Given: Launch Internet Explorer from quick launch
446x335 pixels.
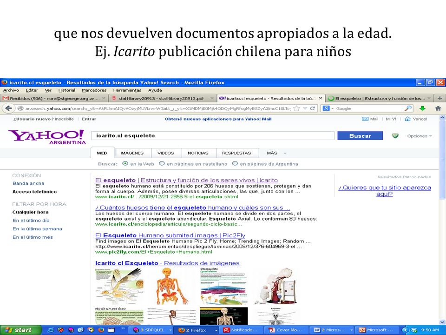Looking at the screenshot, I should 51,330.
